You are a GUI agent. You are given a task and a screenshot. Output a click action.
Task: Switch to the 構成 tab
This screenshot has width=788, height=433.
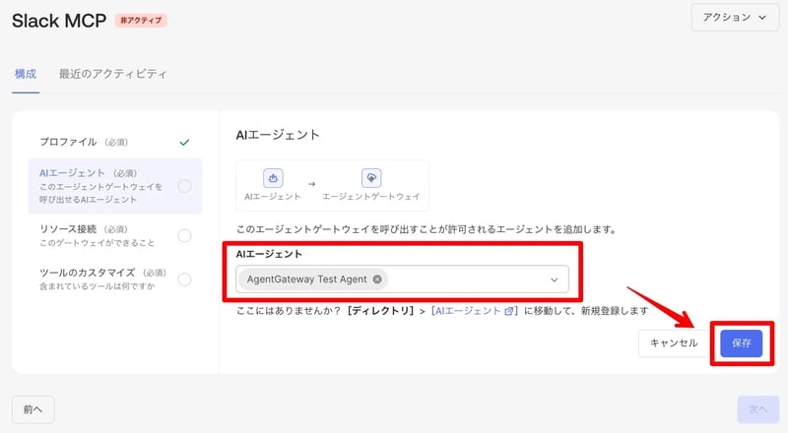pyautogui.click(x=26, y=74)
